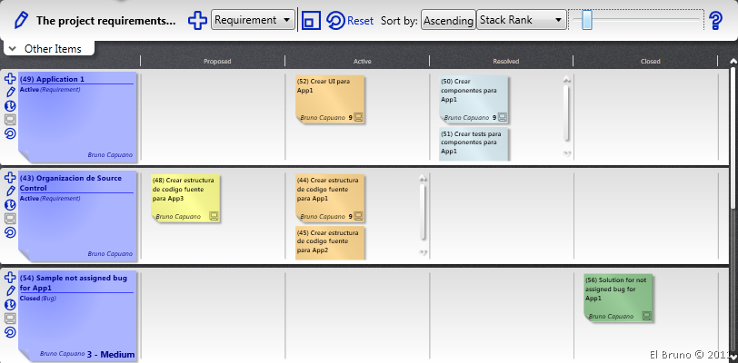The height and width of the screenshot is (363, 738).
Task: Click the Reset link
Action: (360, 20)
